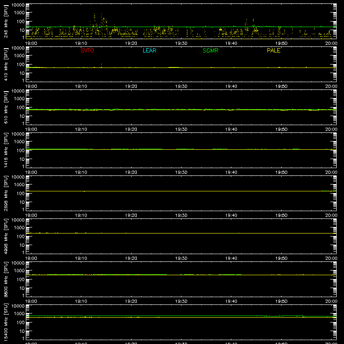Click 20:00 time label below 245 MHz plot

coord(331,43)
